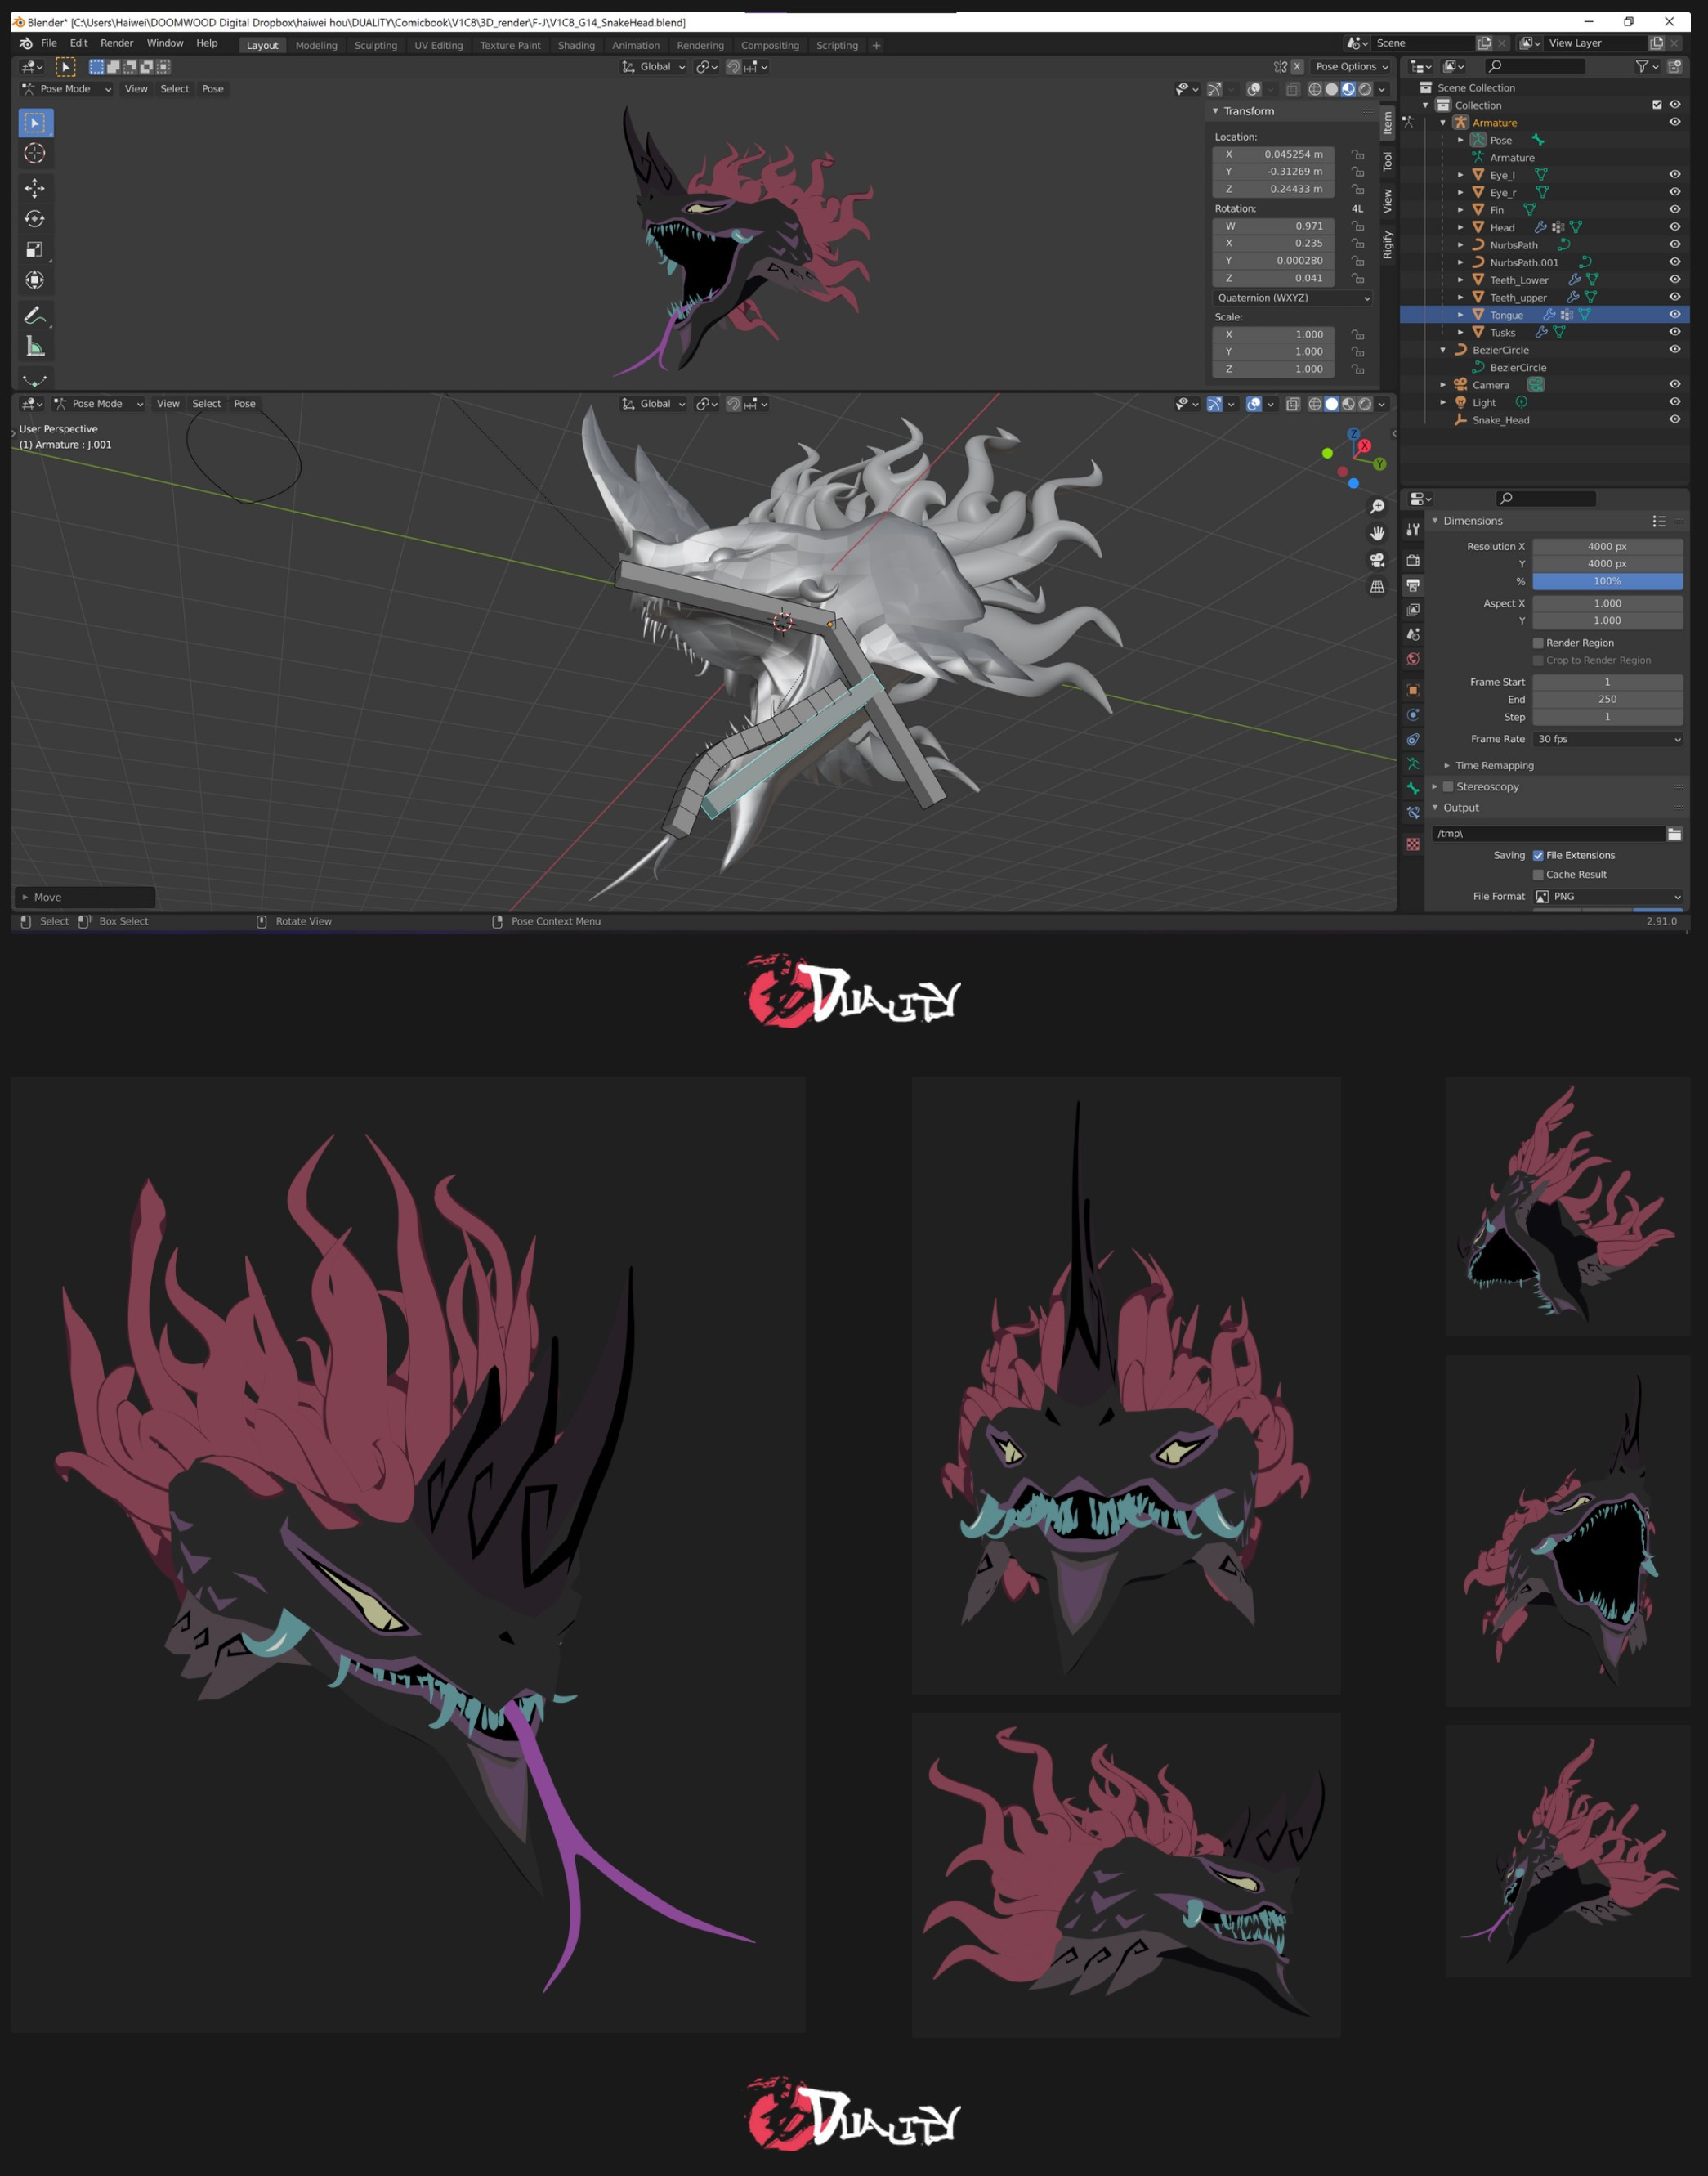Open the View menu in top viewport header
The image size is (1708, 2176).
[x=136, y=89]
